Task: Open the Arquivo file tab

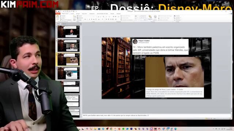Action: coord(58,14)
